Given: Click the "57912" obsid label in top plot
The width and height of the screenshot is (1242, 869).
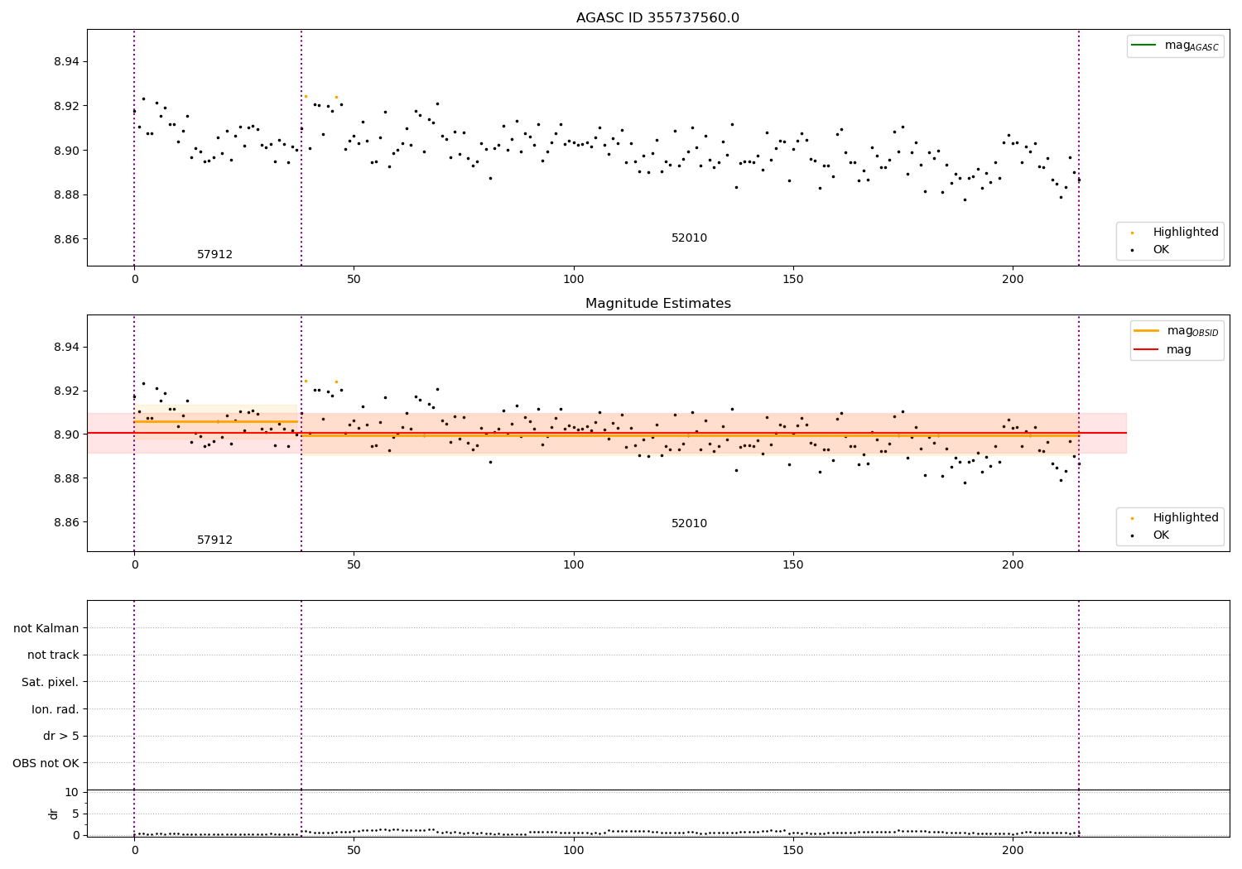Looking at the screenshot, I should pos(214,254).
